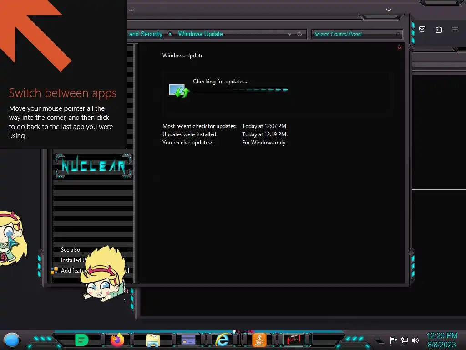Click the checking for updates progress bar
The width and height of the screenshot is (466, 350).
click(x=240, y=90)
